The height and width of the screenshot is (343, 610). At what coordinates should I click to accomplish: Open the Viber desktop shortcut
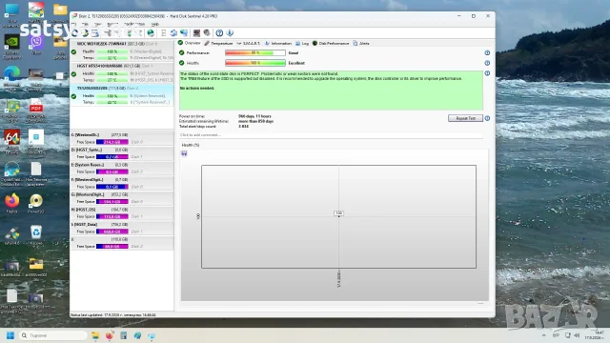point(36,44)
